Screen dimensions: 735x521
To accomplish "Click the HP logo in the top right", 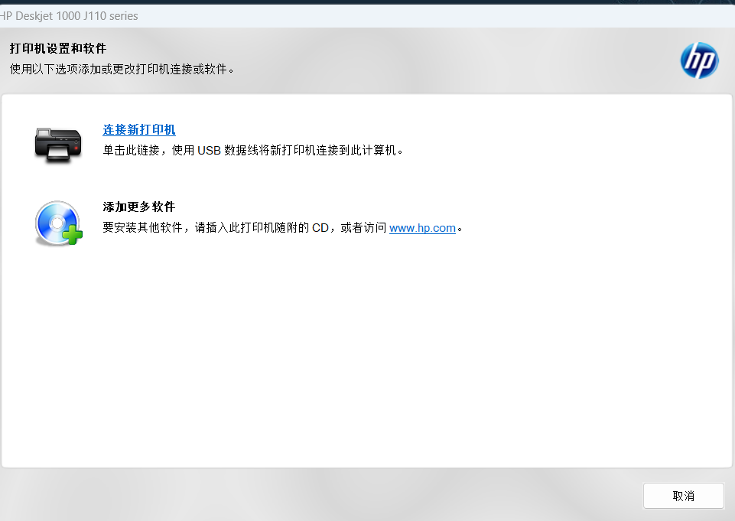I will click(698, 60).
